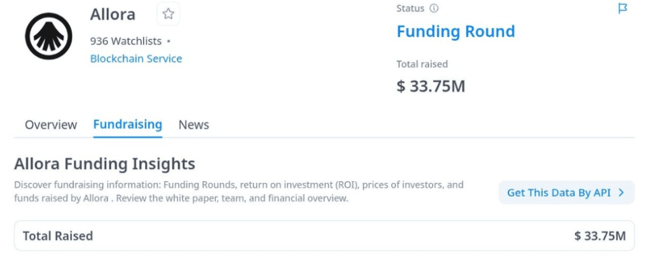Open the Blockchain Service category link
Image resolution: width=649 pixels, height=275 pixels.
[x=136, y=58]
